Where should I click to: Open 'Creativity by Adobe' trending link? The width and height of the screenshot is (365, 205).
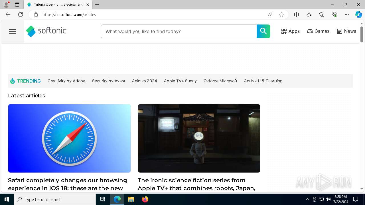[66, 81]
